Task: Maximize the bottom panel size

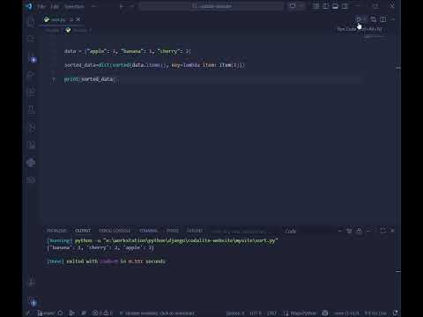Action: click(382, 231)
